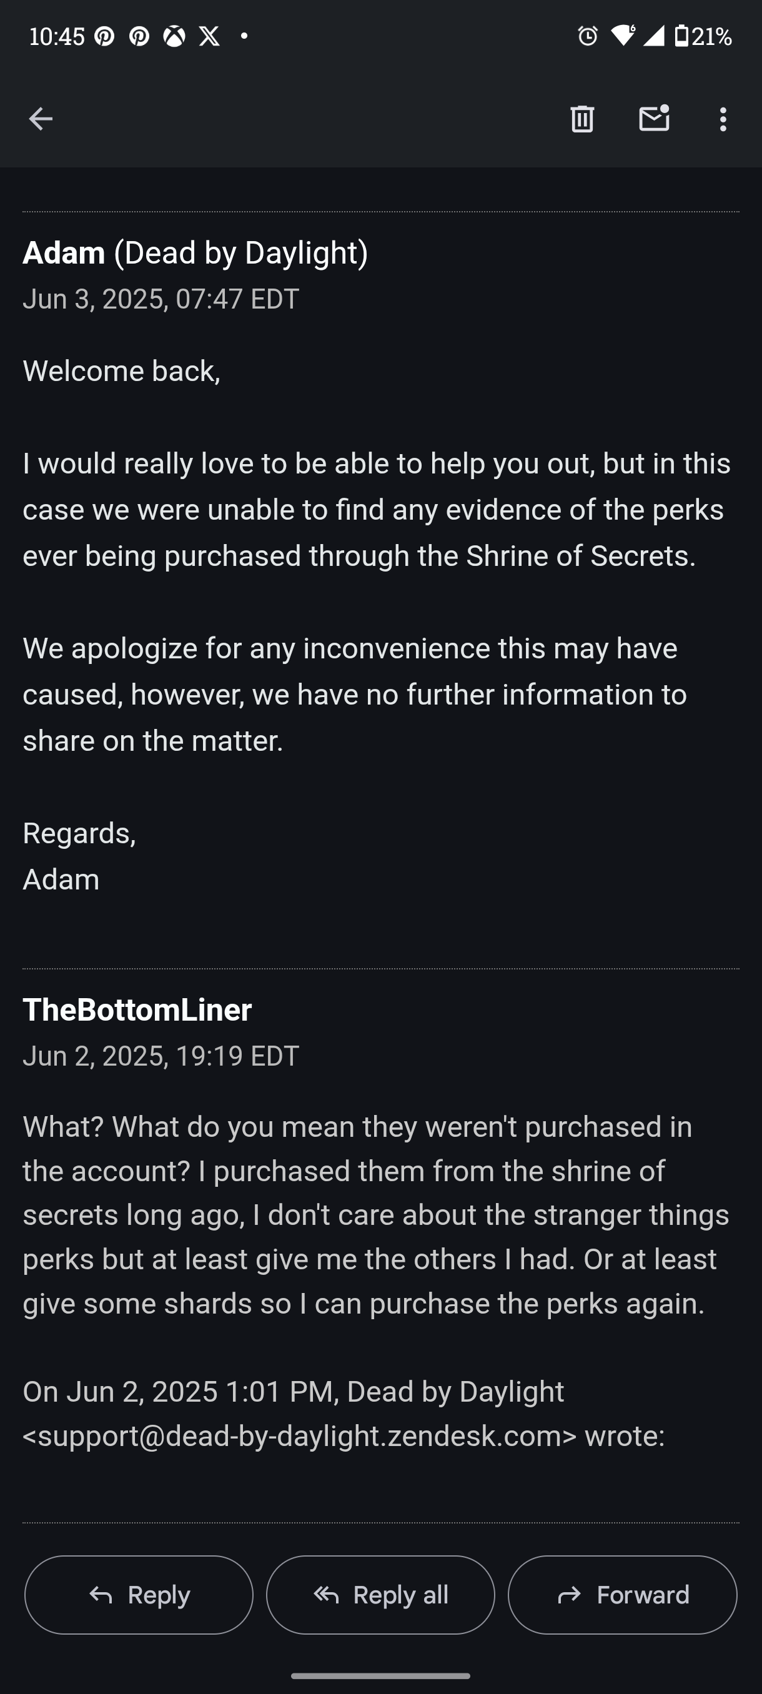
Task: Tap the 10:45 clock in status bar
Action: [x=57, y=36]
